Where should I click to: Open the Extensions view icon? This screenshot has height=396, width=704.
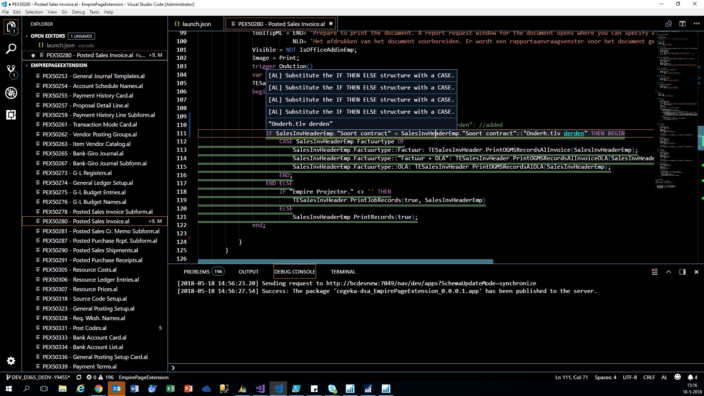tap(11, 115)
